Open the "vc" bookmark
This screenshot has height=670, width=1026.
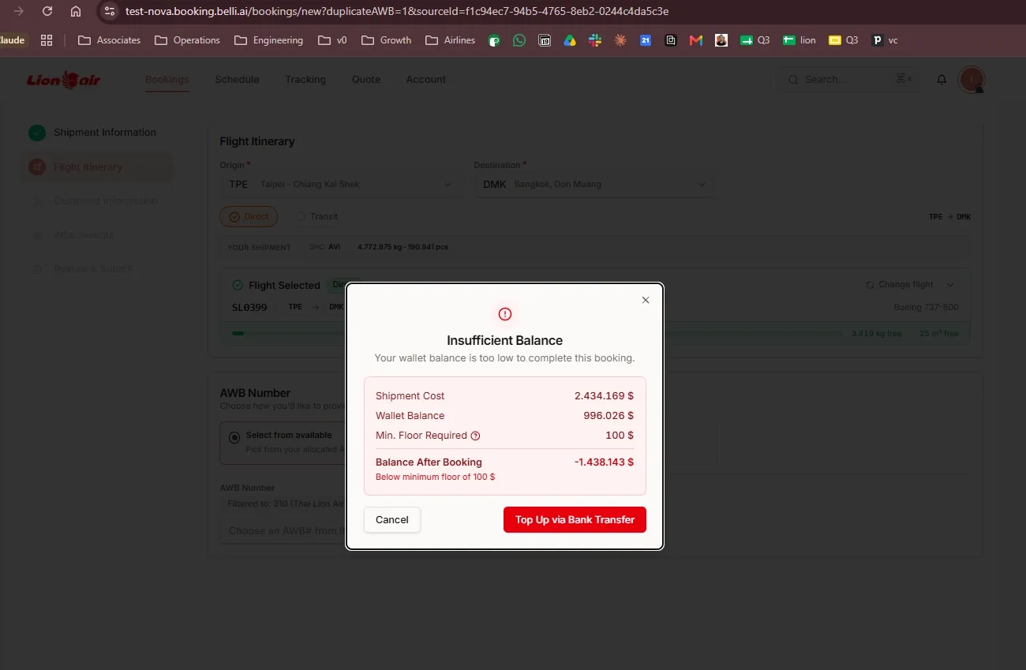[885, 40]
